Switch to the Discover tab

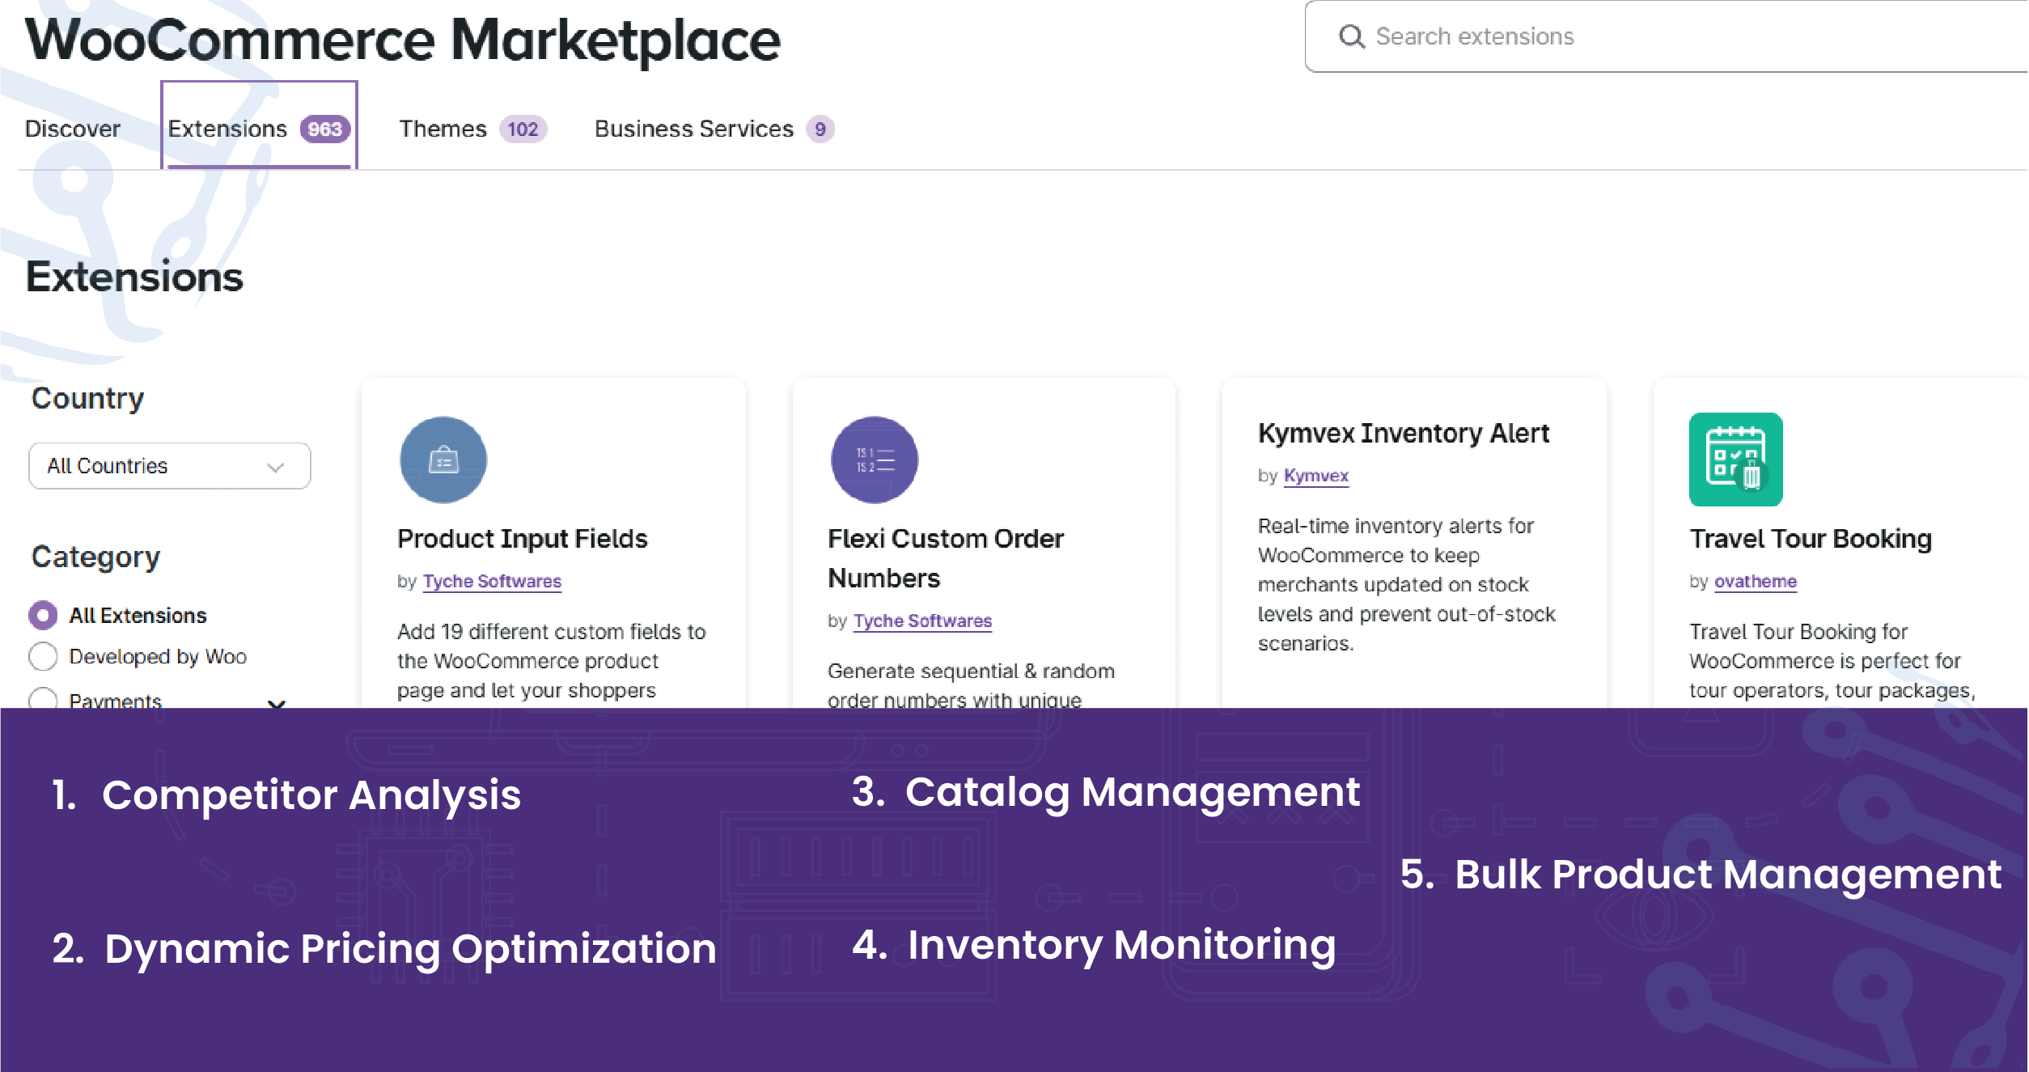(x=73, y=129)
